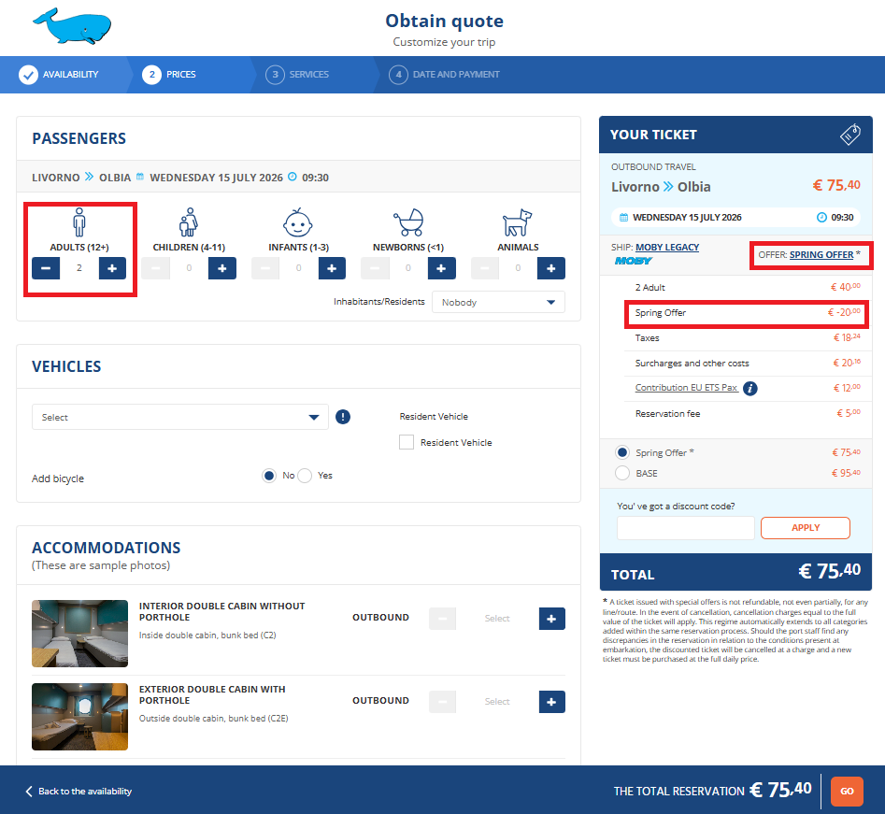Tick the Resident Vehicle checkbox
Screen dimensions: 885x814
pos(407,442)
